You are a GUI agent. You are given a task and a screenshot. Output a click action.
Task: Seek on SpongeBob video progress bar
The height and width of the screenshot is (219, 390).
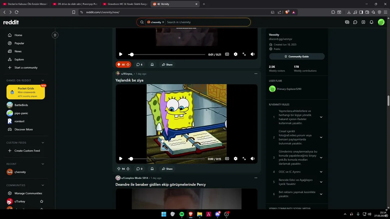pos(167,159)
